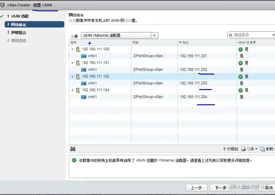Select vmk1 under host 192.168.111.102
The height and width of the screenshot is (195, 275).
click(92, 83)
